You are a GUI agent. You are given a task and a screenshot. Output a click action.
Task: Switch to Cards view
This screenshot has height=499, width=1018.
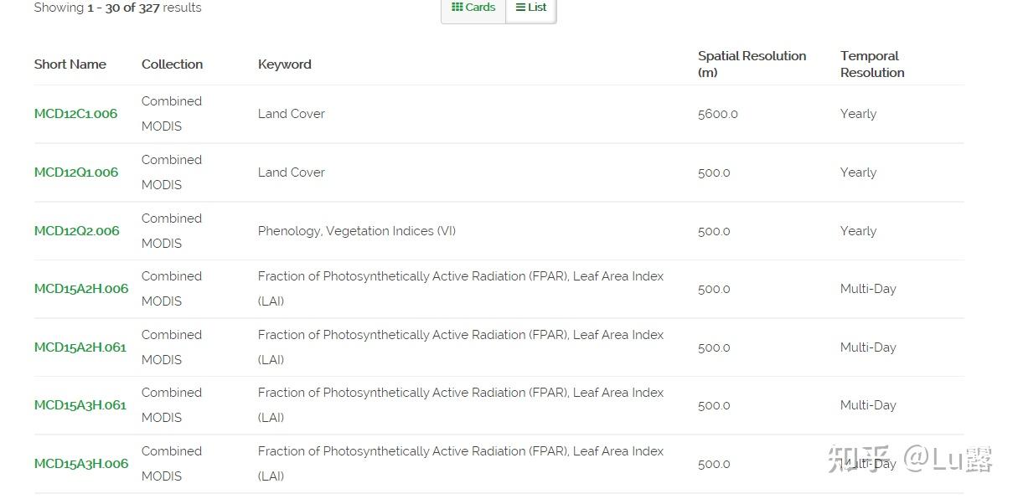(x=473, y=8)
